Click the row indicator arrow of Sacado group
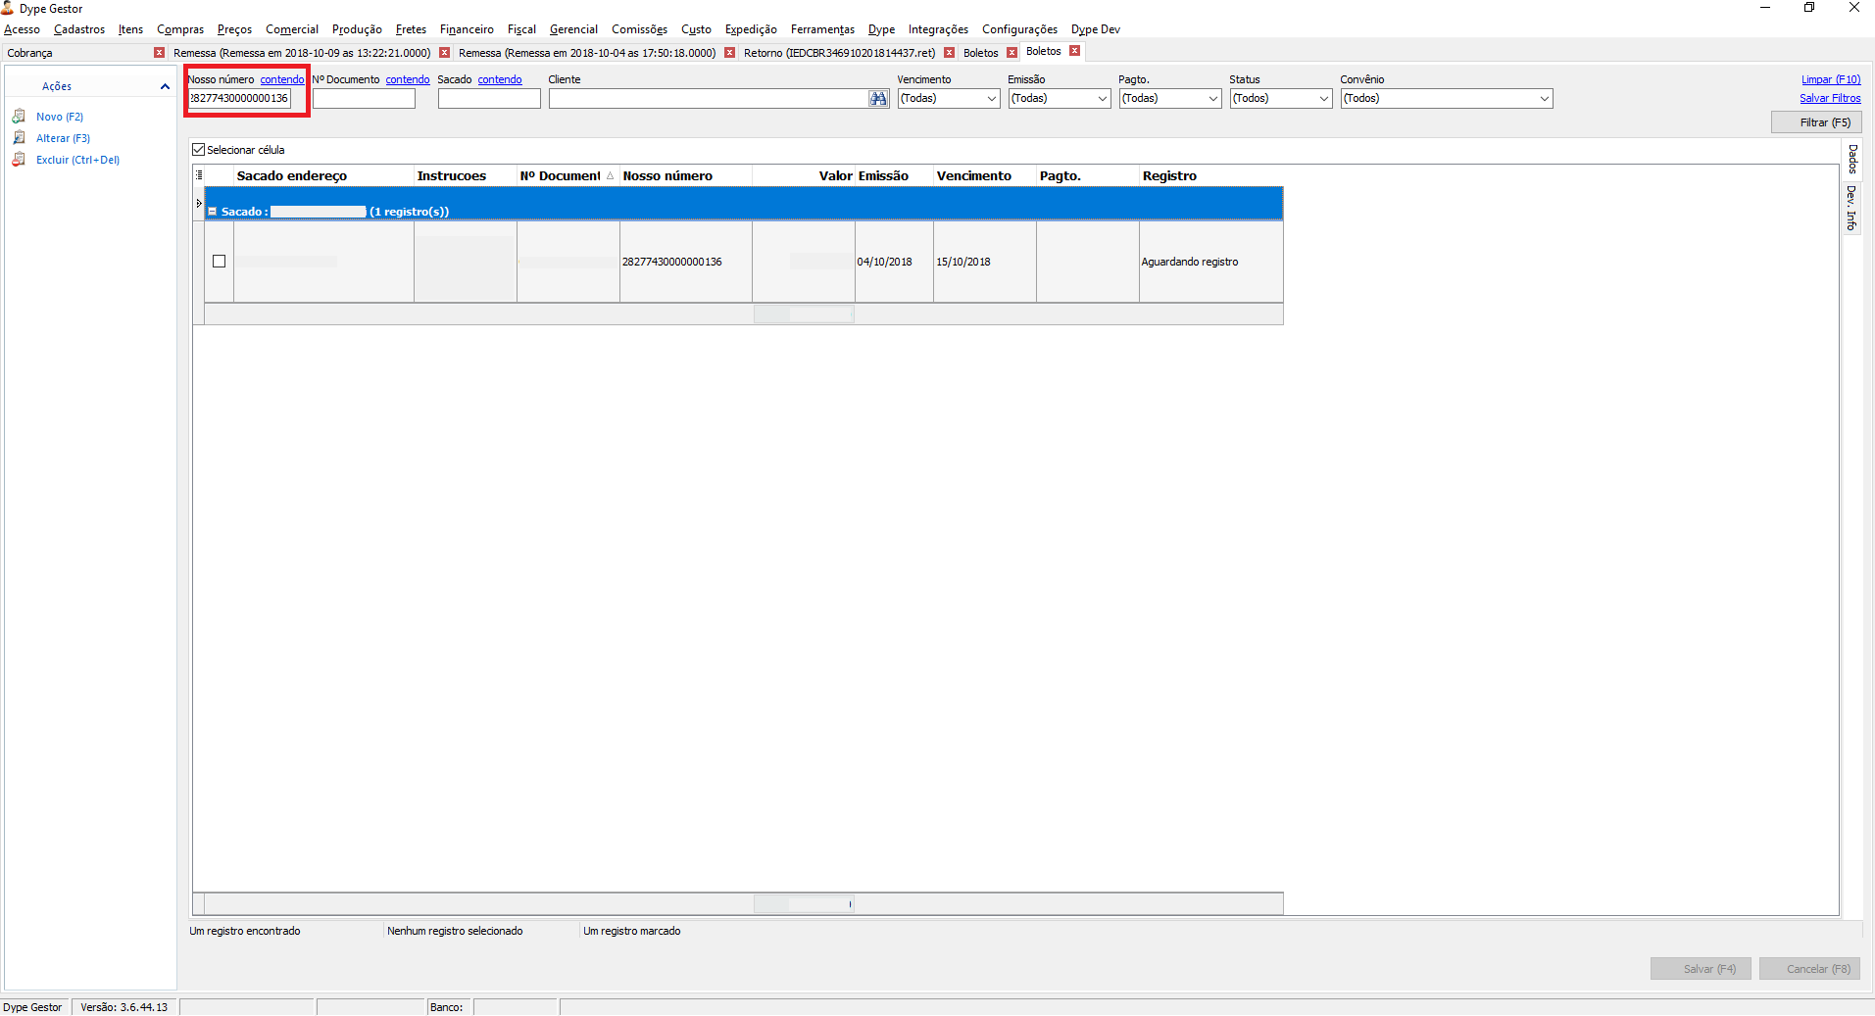Image resolution: width=1875 pixels, height=1016 pixels. (199, 204)
